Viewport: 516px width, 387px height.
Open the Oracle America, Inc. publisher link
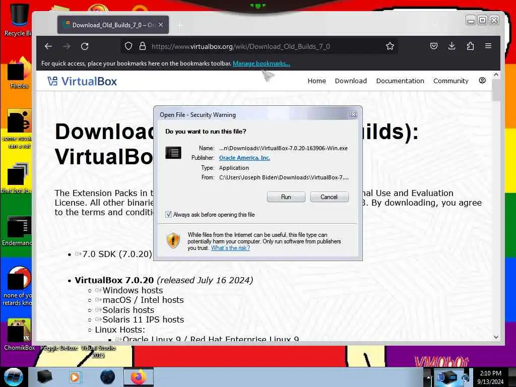244,158
